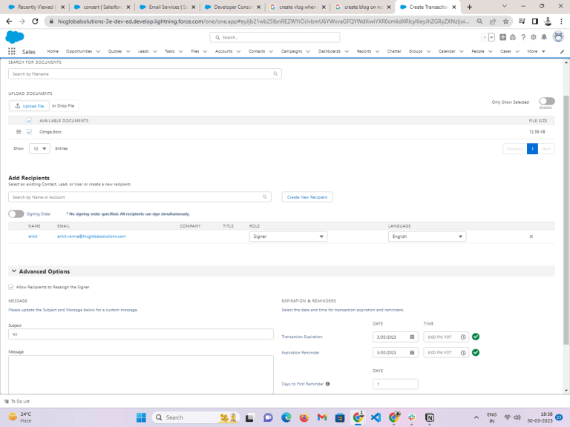The height and width of the screenshot is (427, 570).
Task: Open Salesforce Help question mark
Action: [523, 37]
